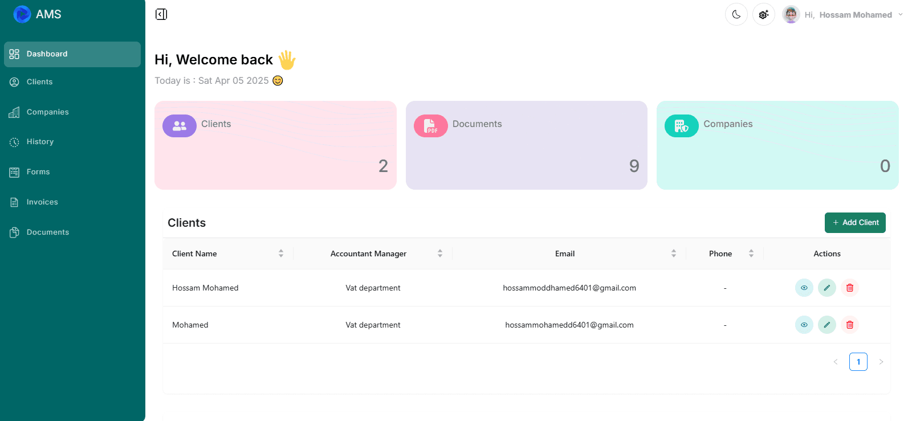Click the Hossam Mohamed client name cell

(x=205, y=288)
